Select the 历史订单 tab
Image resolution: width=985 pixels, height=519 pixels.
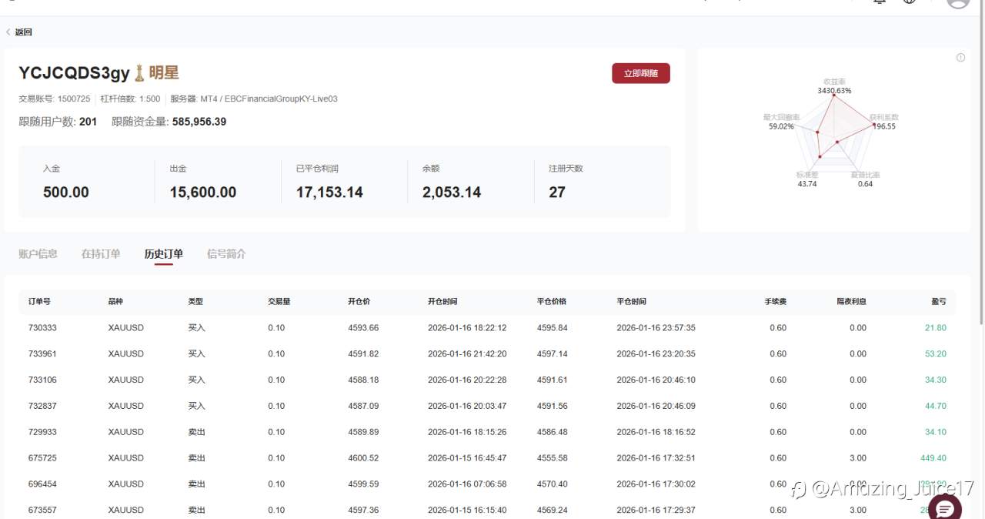click(x=164, y=254)
